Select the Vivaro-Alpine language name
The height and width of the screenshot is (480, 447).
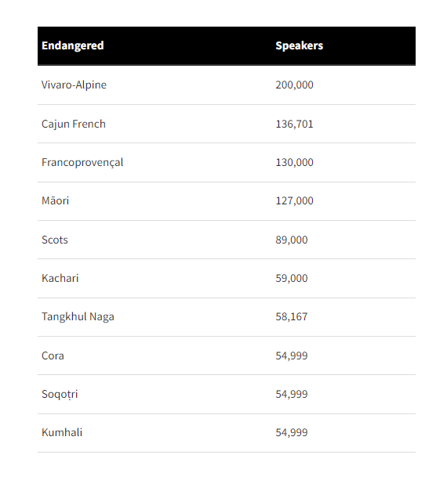point(74,85)
